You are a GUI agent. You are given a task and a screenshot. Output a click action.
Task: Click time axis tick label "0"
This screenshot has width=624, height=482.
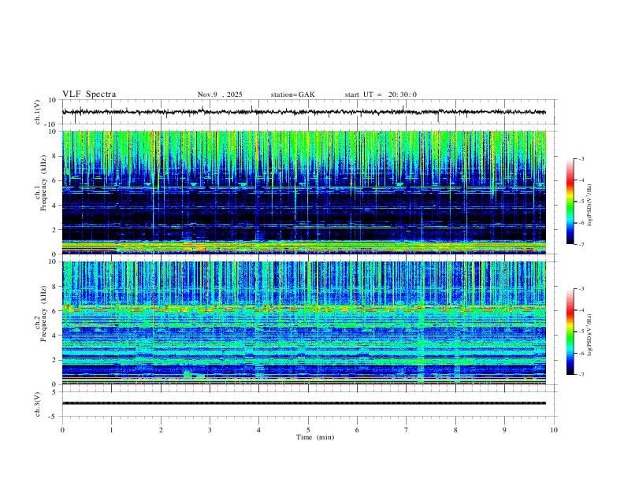[62, 430]
